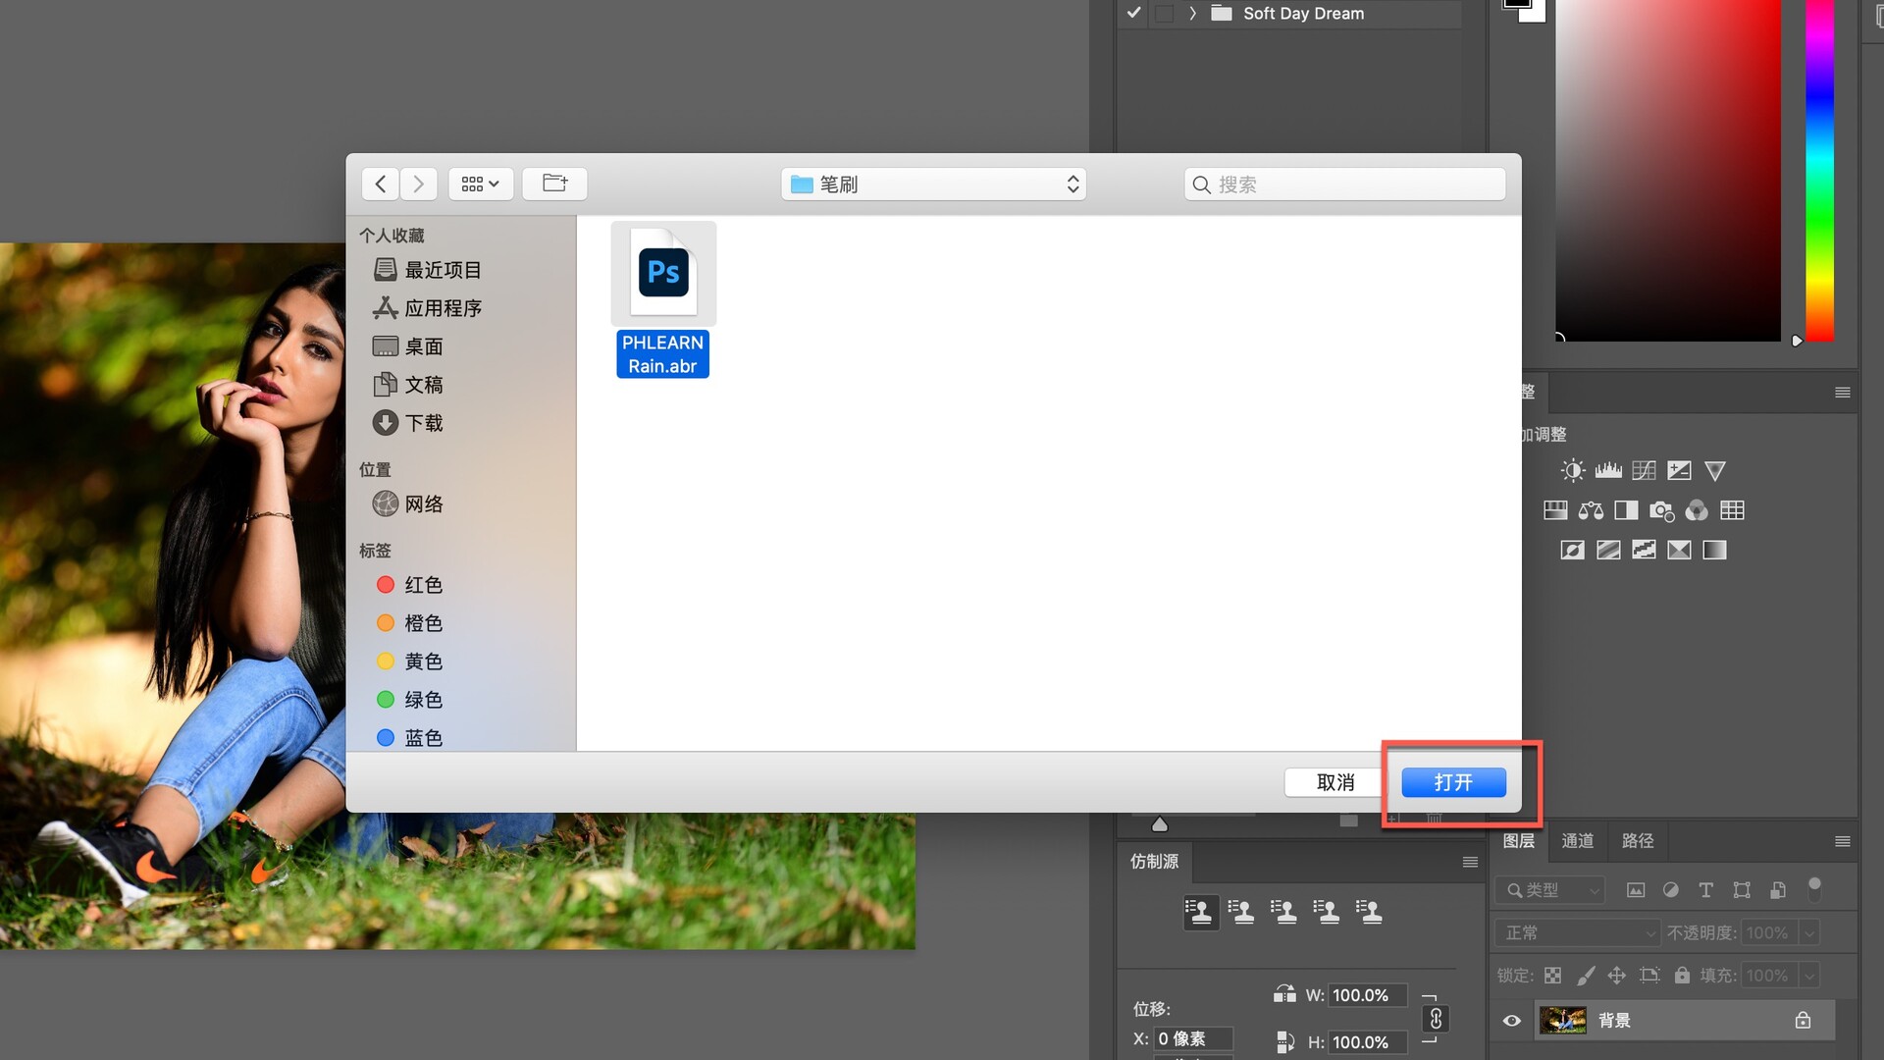Select the second clone source stamp

pyautogui.click(x=1242, y=912)
